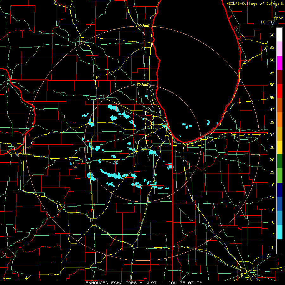This screenshot has height=285, width=285.
Task: Click the yellow legend swatch
Action: point(280,148)
